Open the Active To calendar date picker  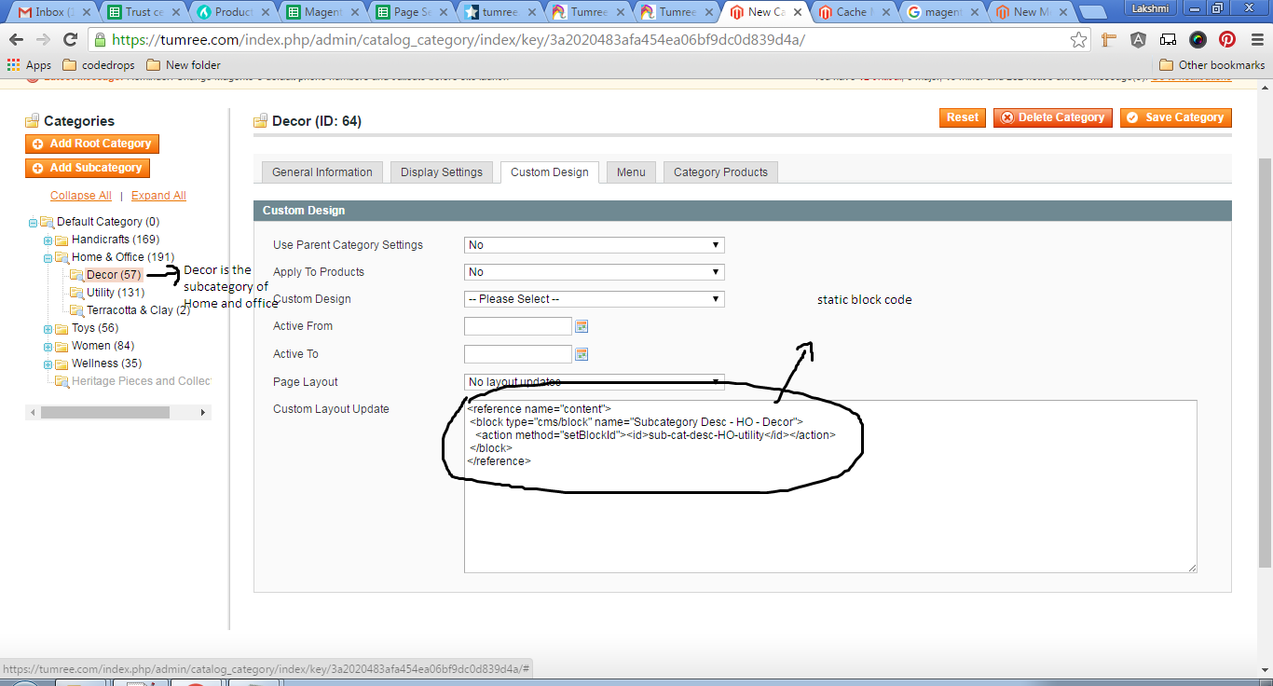(x=582, y=354)
